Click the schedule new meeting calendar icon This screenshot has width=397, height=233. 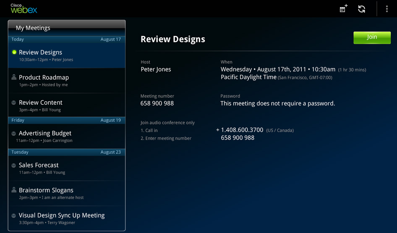click(x=343, y=9)
